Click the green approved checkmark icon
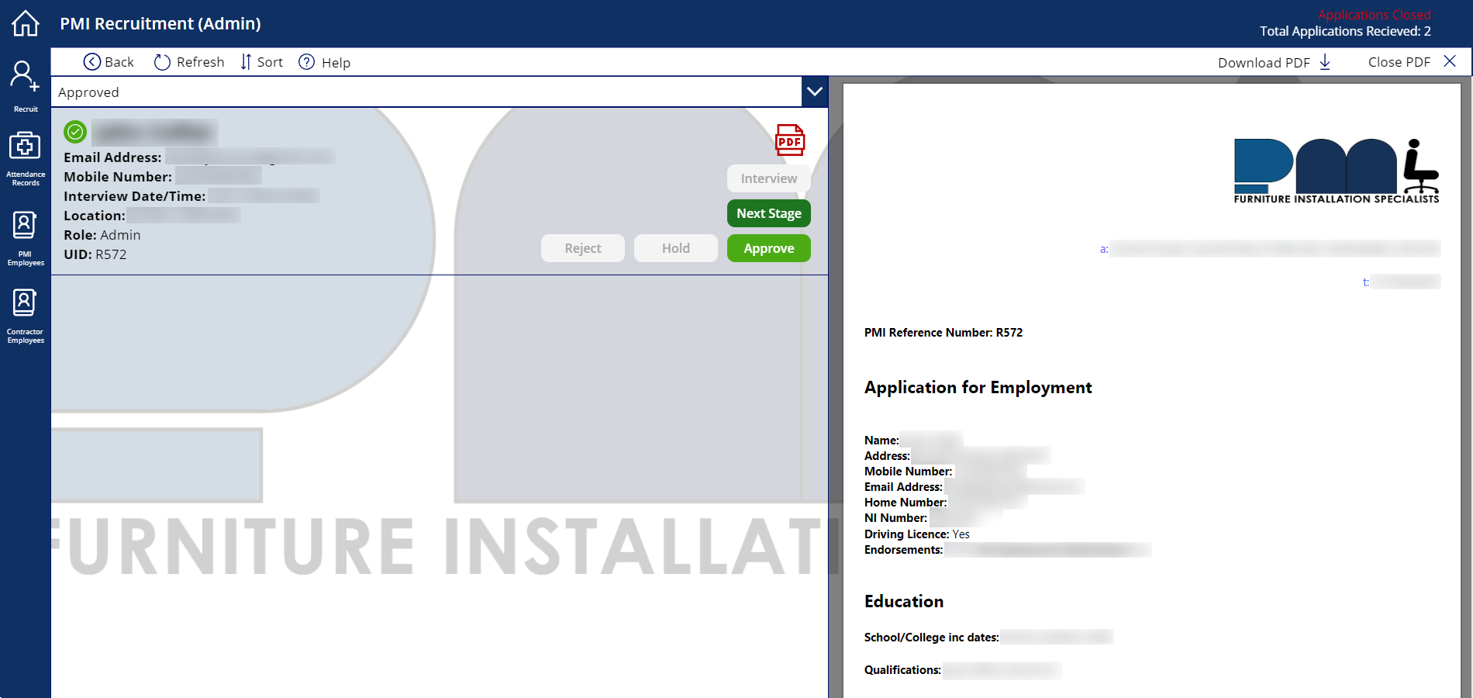Viewport: 1473px width, 698px height. tap(75, 132)
